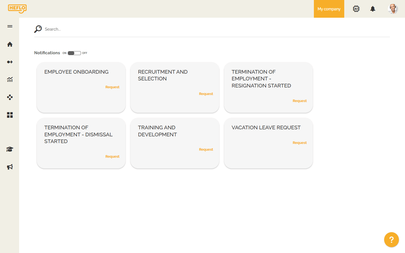Open the apps grid icon in the sidebar
The image size is (405, 253).
10,115
